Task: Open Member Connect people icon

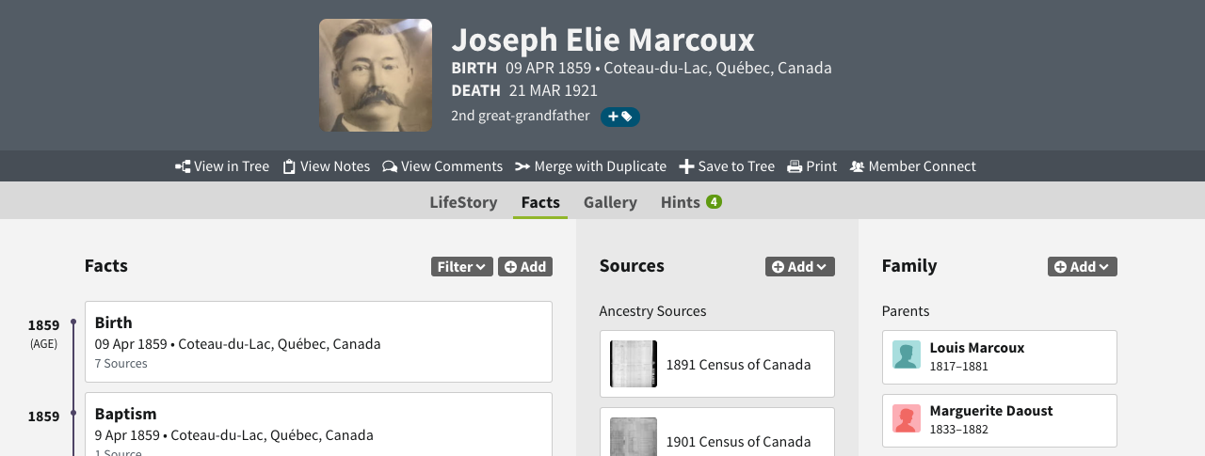Action: 857,166
